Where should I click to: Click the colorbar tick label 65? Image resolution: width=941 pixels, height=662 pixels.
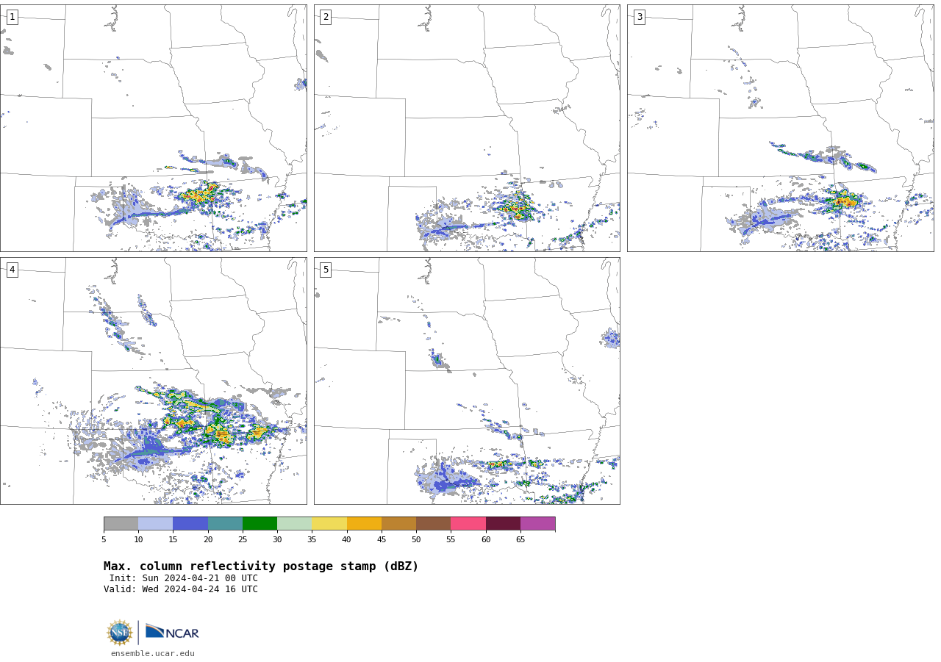click(x=520, y=540)
